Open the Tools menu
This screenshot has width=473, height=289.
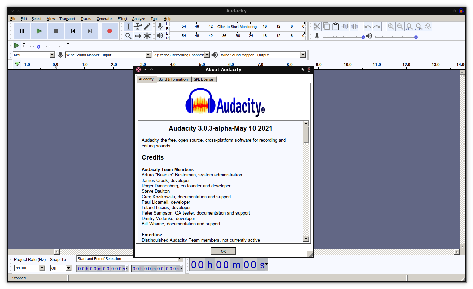[155, 19]
